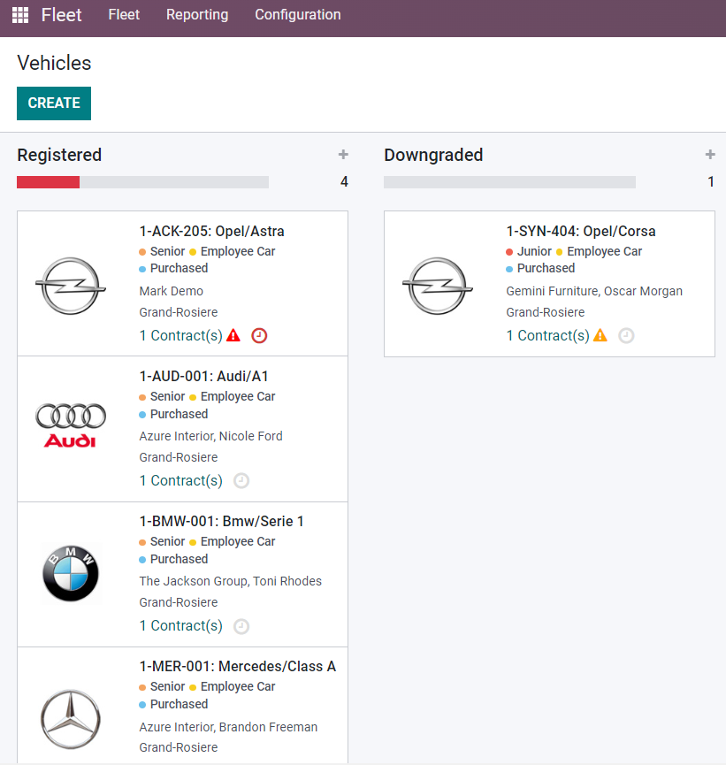726x765 pixels.
Task: Click the CREATE button
Action: coord(54,103)
